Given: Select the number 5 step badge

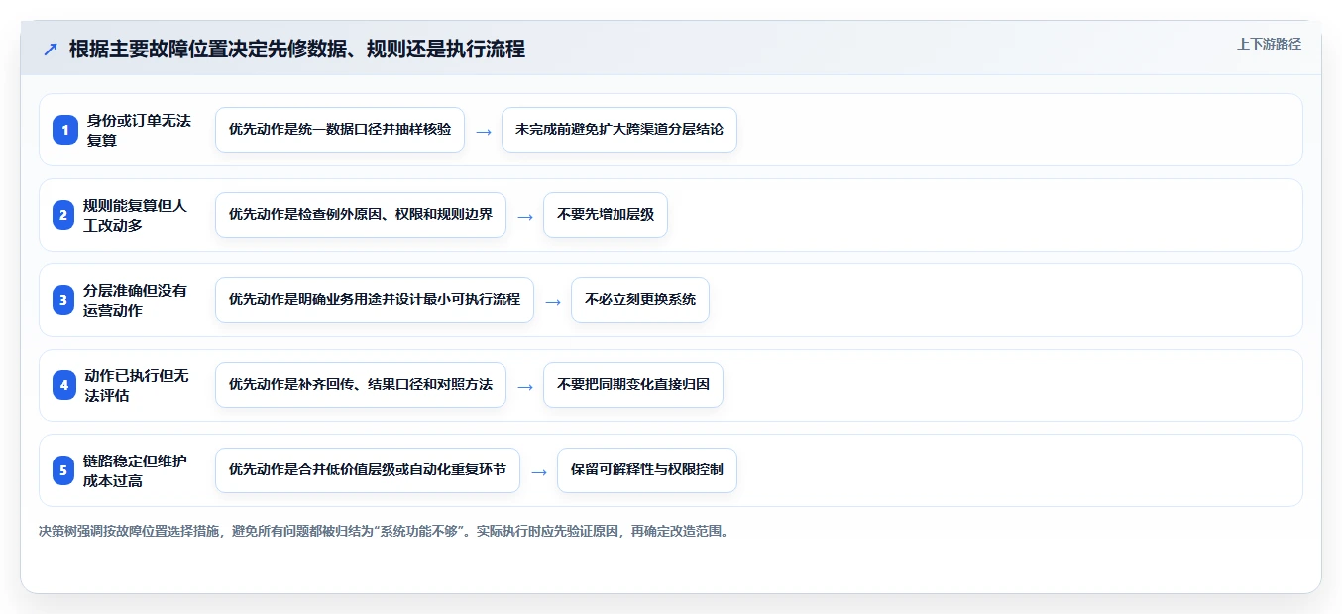Looking at the screenshot, I should (x=64, y=470).
